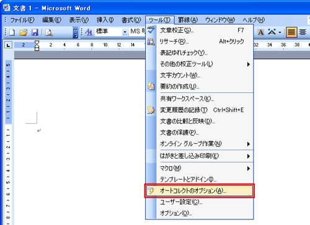Open the 編集(E) menu
The width and height of the screenshot is (310, 225).
[51, 20]
